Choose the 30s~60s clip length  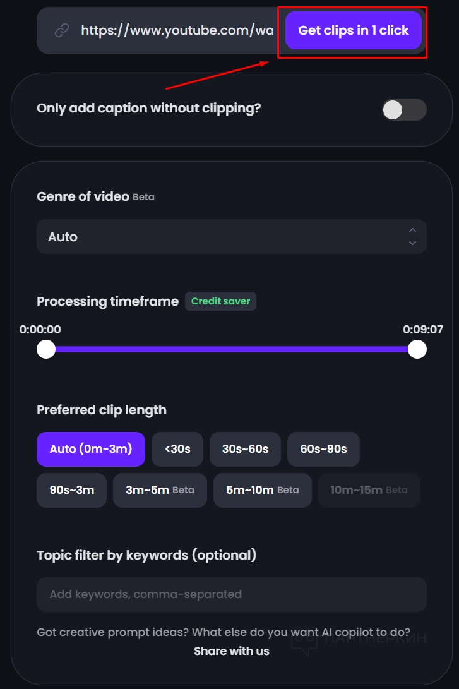(245, 449)
